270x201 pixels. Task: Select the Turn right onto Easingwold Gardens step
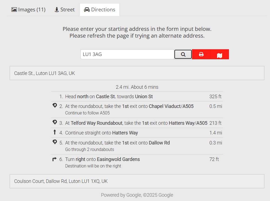point(103,159)
